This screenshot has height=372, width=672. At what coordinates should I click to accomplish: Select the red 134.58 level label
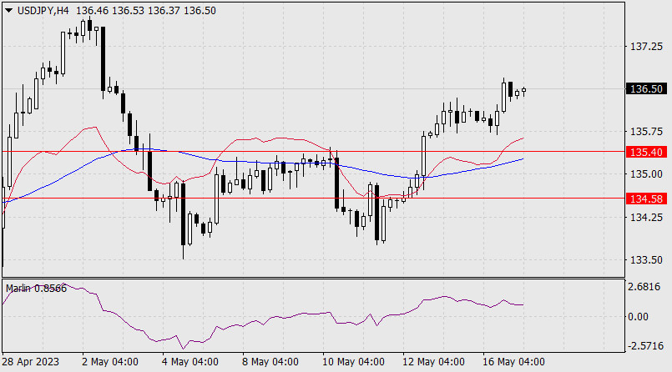click(x=648, y=199)
